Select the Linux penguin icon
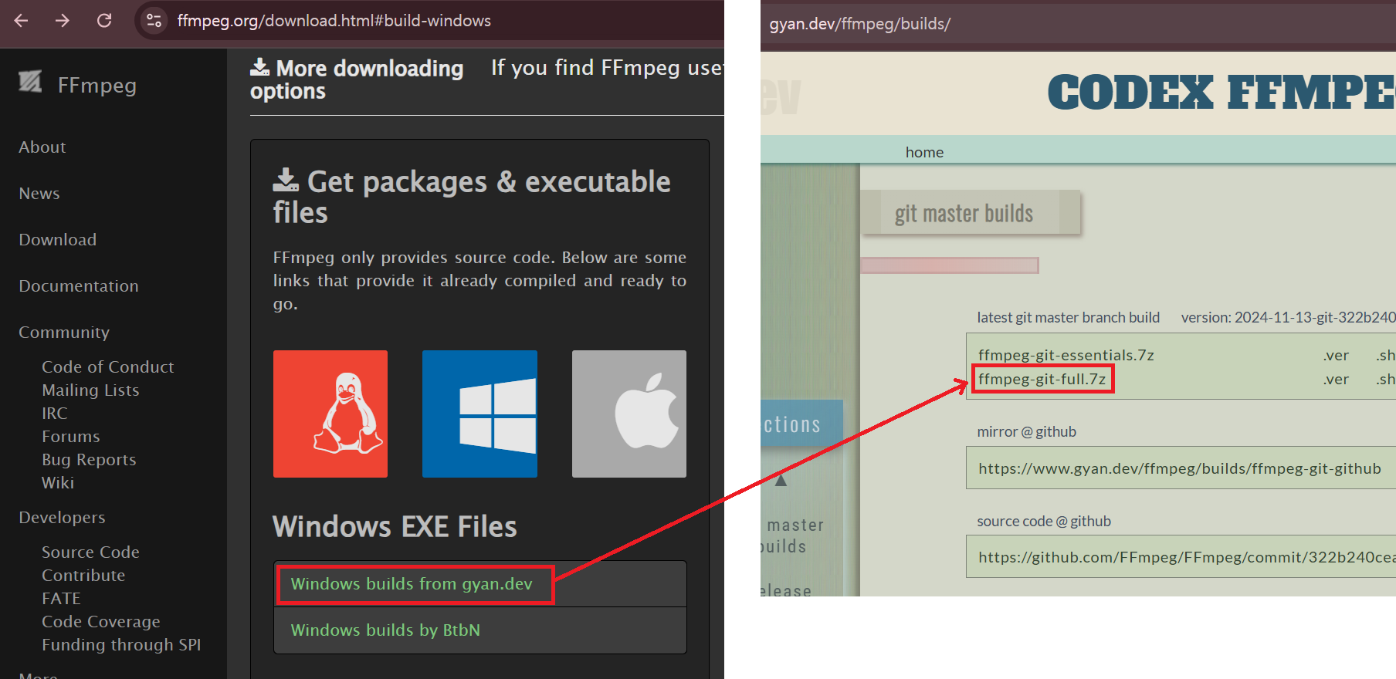Viewport: 1396px width, 679px height. [330, 414]
